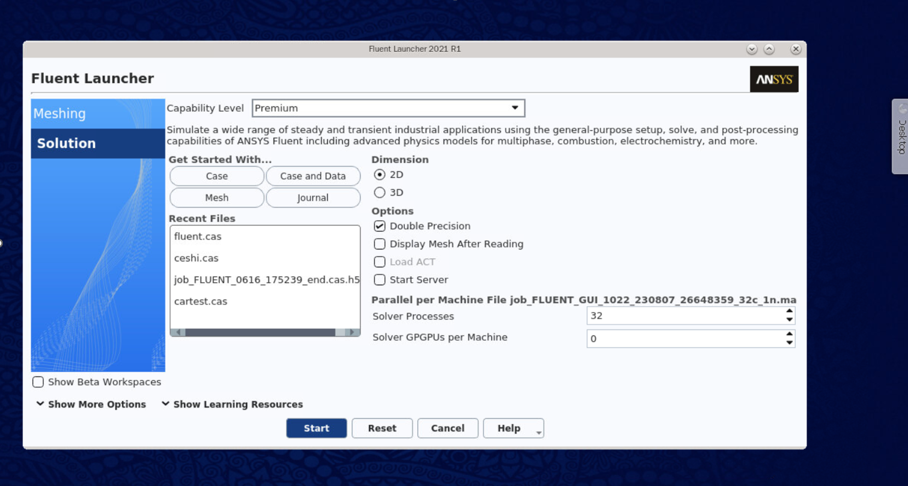Click the Case and Data button
The height and width of the screenshot is (486, 908).
[x=313, y=176]
